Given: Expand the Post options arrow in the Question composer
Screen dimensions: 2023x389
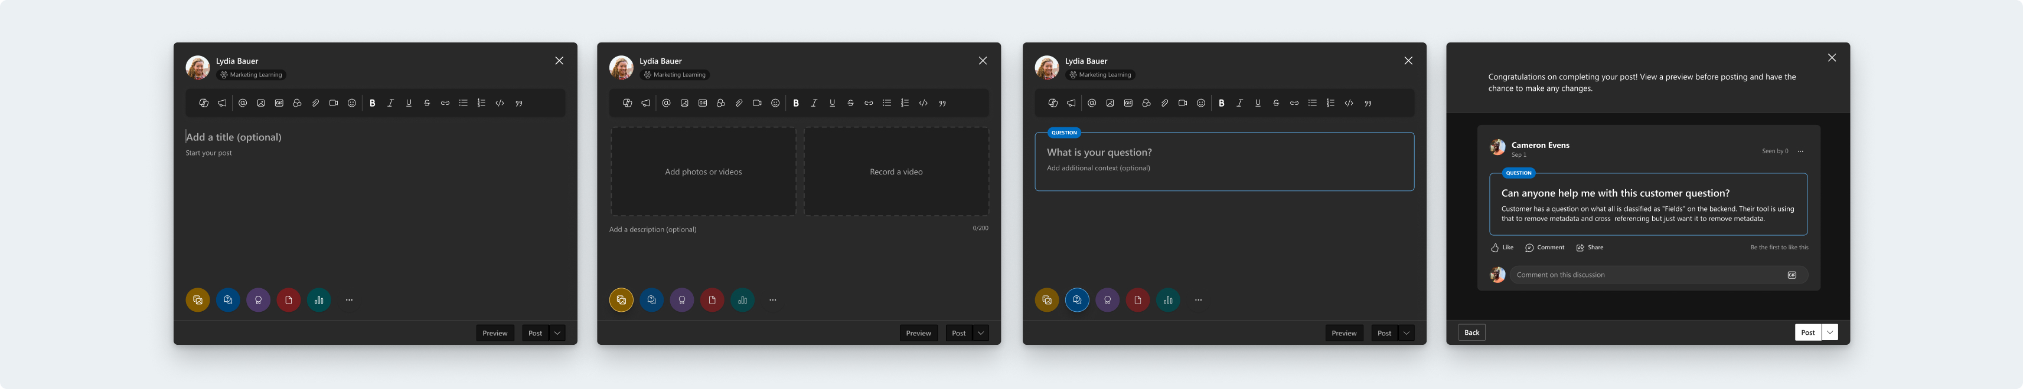Looking at the screenshot, I should pos(1407,334).
